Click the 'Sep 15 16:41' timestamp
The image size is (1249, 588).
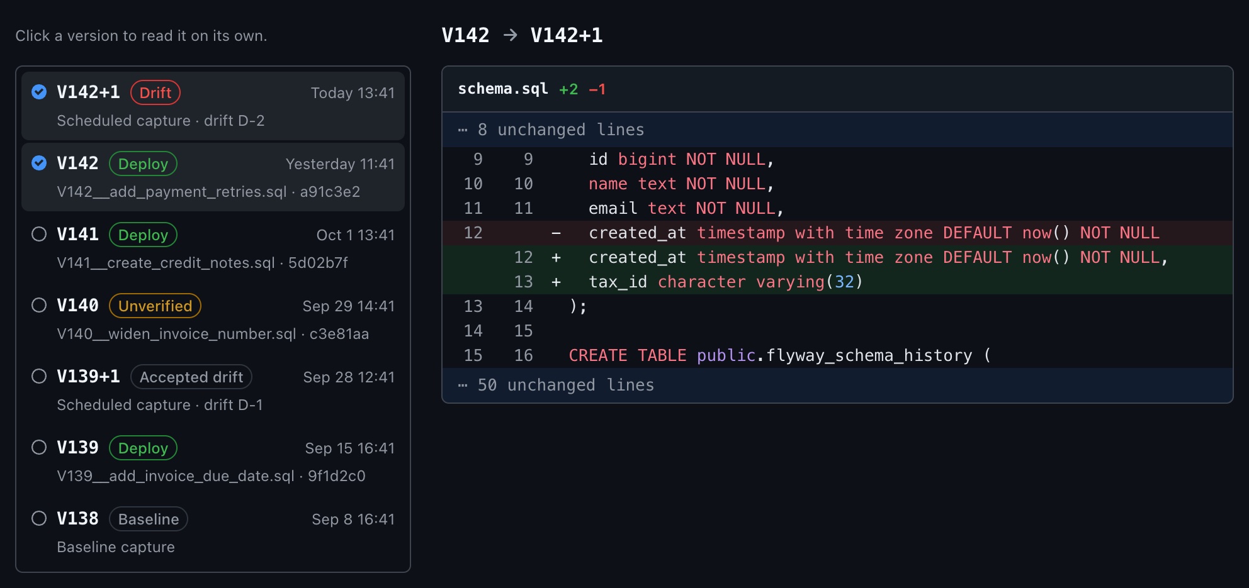coord(350,448)
